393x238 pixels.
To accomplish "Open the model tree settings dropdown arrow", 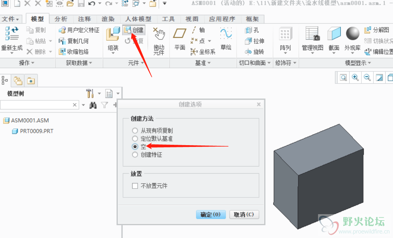I will coord(99,94).
